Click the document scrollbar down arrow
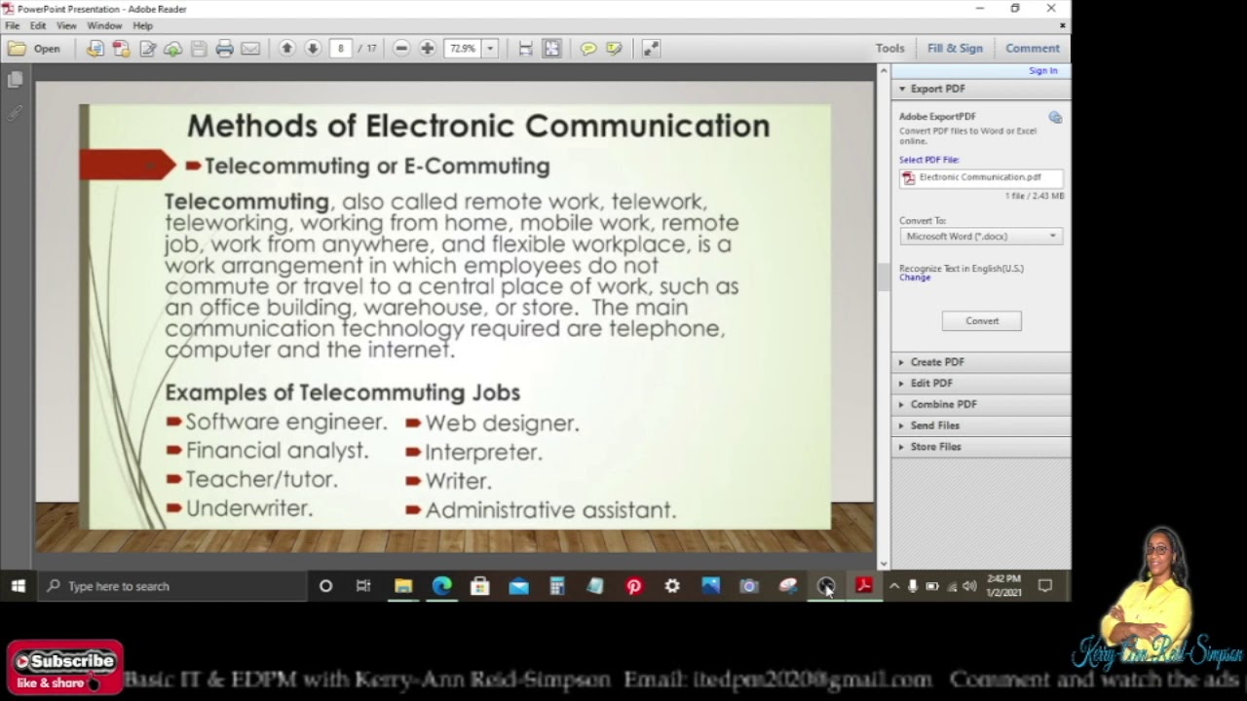1247x701 pixels. click(x=884, y=563)
